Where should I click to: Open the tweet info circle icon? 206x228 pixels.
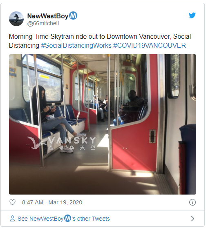pos(192,202)
